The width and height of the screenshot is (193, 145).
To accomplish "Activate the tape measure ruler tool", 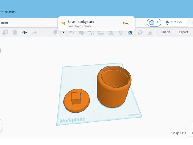I will tap(130, 33).
